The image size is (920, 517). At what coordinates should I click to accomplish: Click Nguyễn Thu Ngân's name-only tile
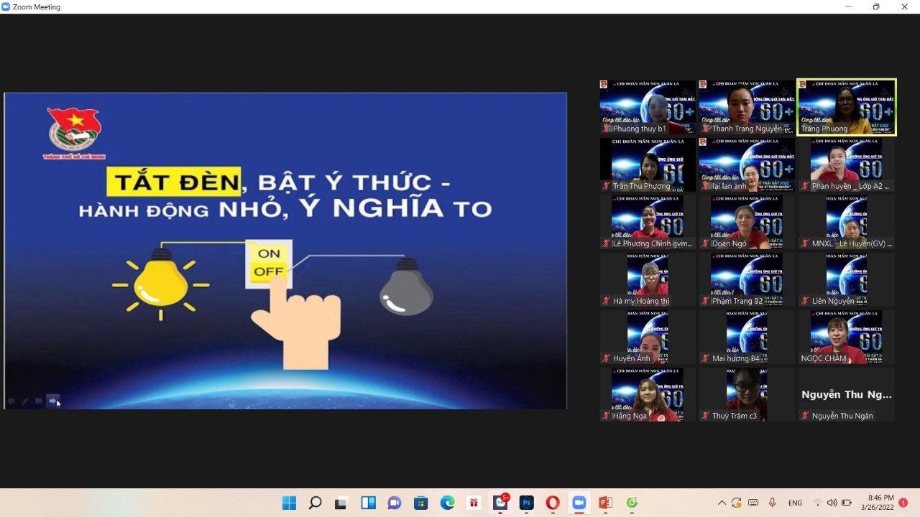pos(846,394)
